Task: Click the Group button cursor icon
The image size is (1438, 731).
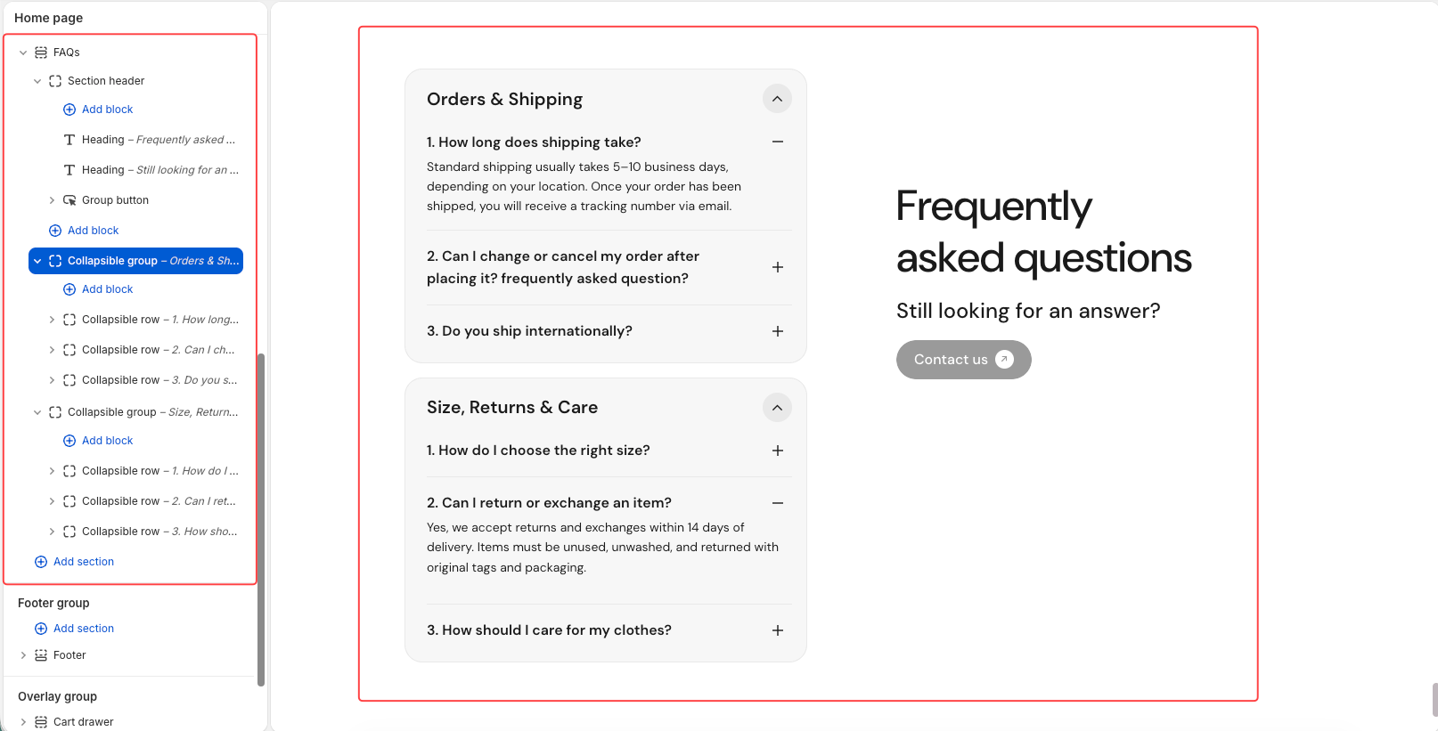Action: point(69,200)
